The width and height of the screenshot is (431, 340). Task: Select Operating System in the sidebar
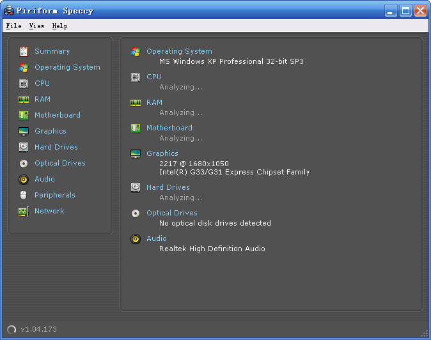click(67, 67)
